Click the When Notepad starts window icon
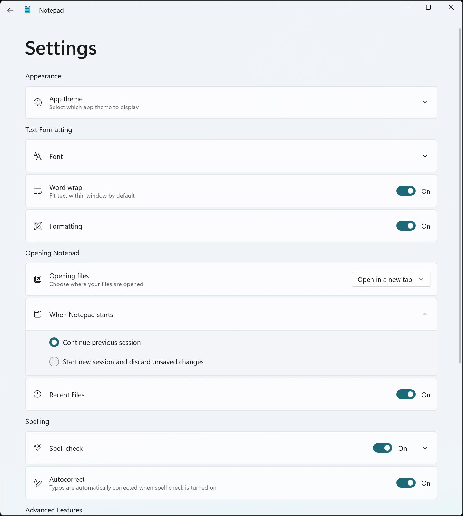463x516 pixels. click(38, 315)
